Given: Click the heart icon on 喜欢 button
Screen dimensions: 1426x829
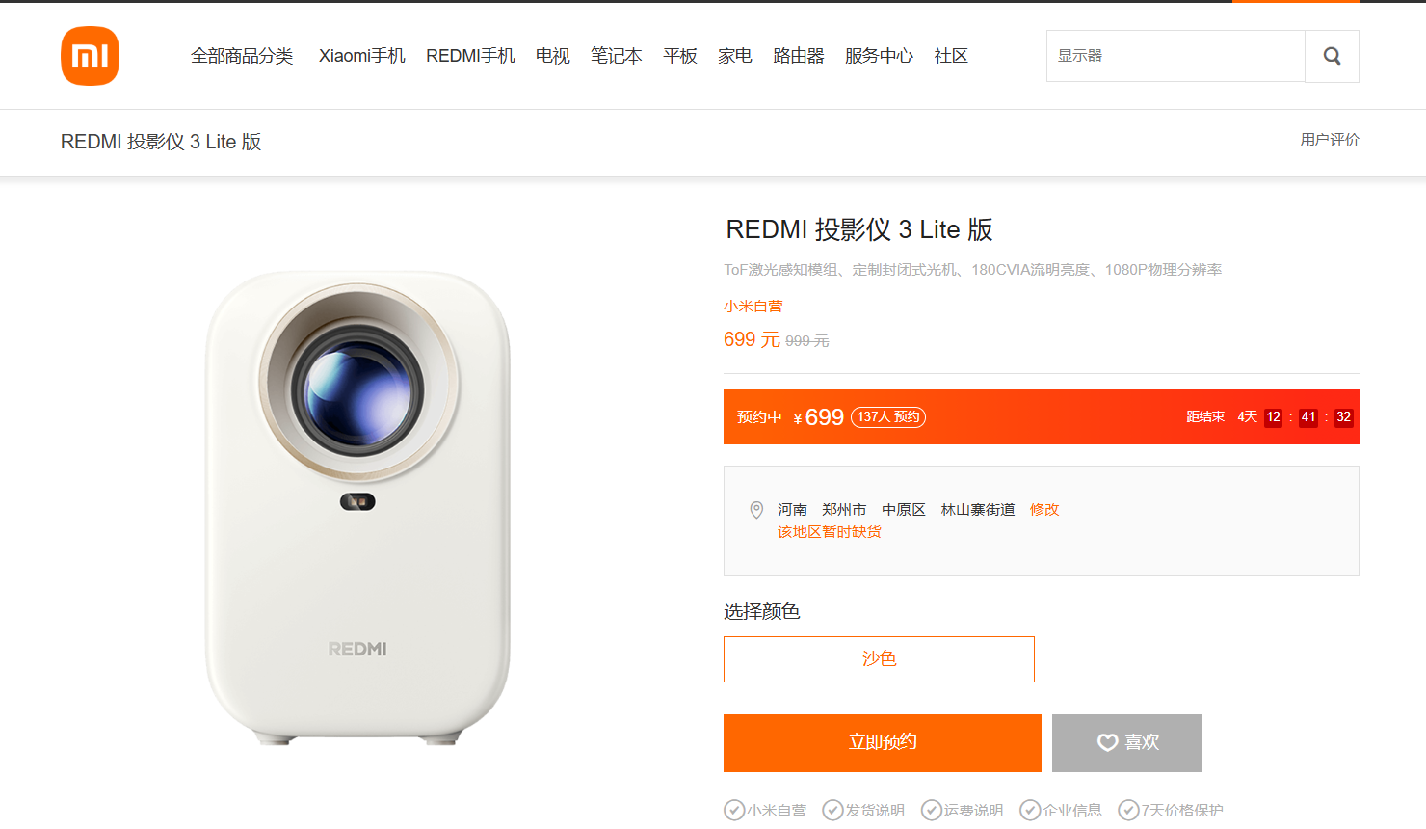Looking at the screenshot, I should point(1108,742).
